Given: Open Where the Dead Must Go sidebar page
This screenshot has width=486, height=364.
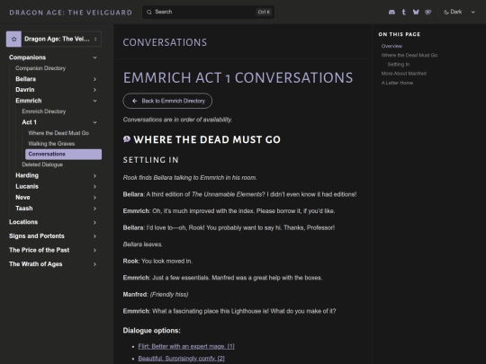Looking at the screenshot, I should click(58, 133).
